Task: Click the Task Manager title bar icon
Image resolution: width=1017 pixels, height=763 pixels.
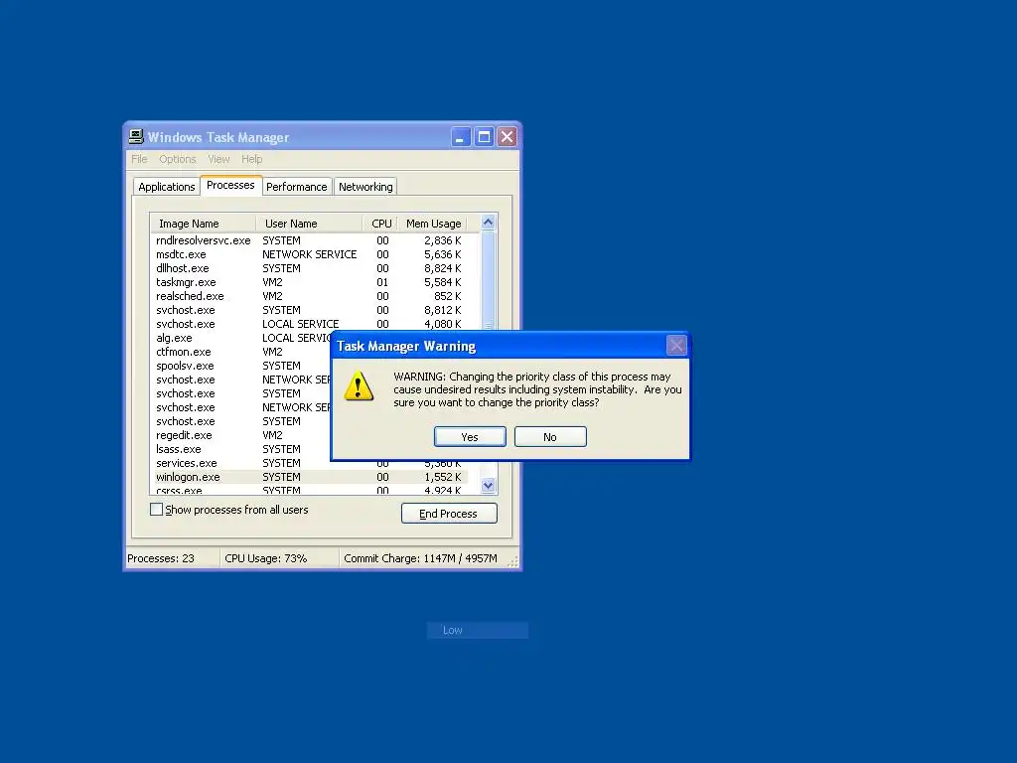Action: click(135, 136)
